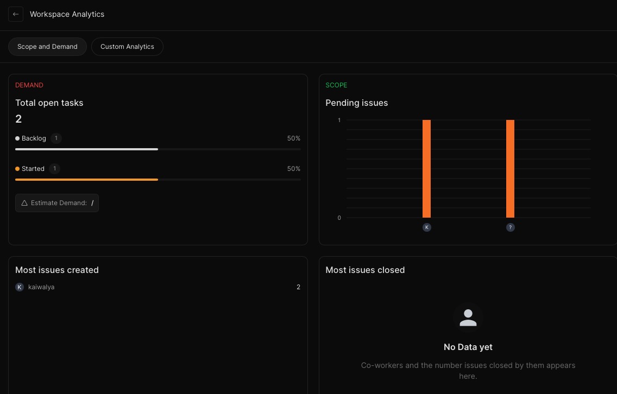The height and width of the screenshot is (394, 617).
Task: Select the Scope and Demand tab
Action: (47, 47)
